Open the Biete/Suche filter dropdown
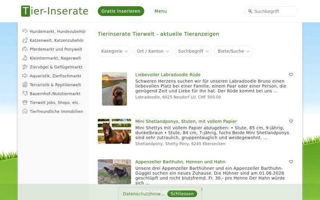Viewport: 320px width, 200px height. 233,51
